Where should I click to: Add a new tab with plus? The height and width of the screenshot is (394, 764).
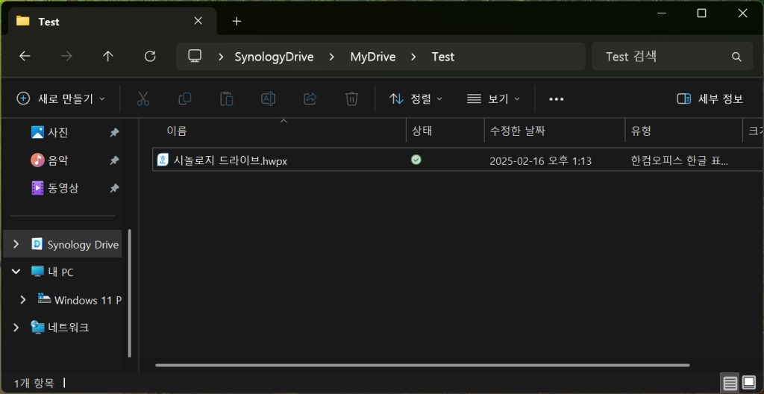click(237, 22)
